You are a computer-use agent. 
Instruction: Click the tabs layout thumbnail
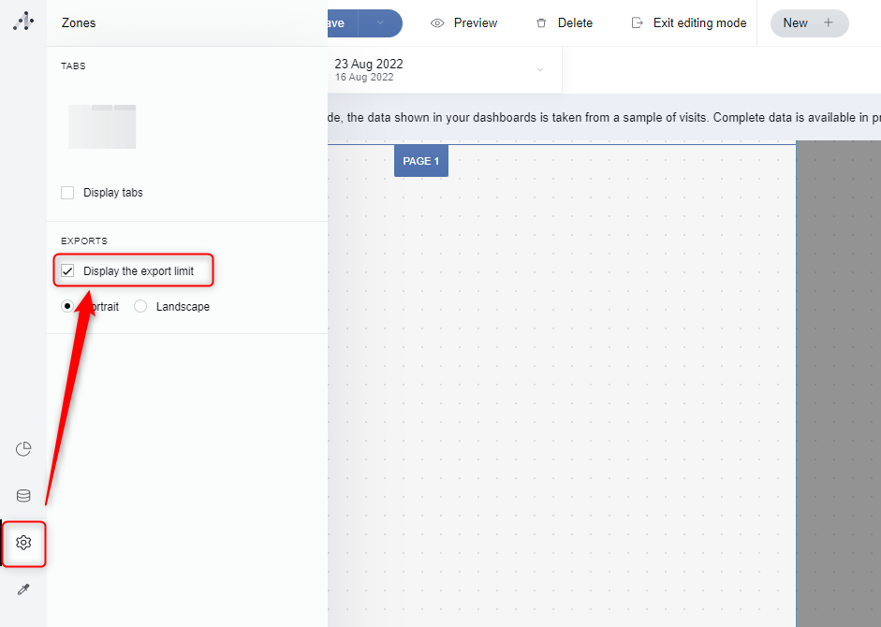[x=102, y=126]
